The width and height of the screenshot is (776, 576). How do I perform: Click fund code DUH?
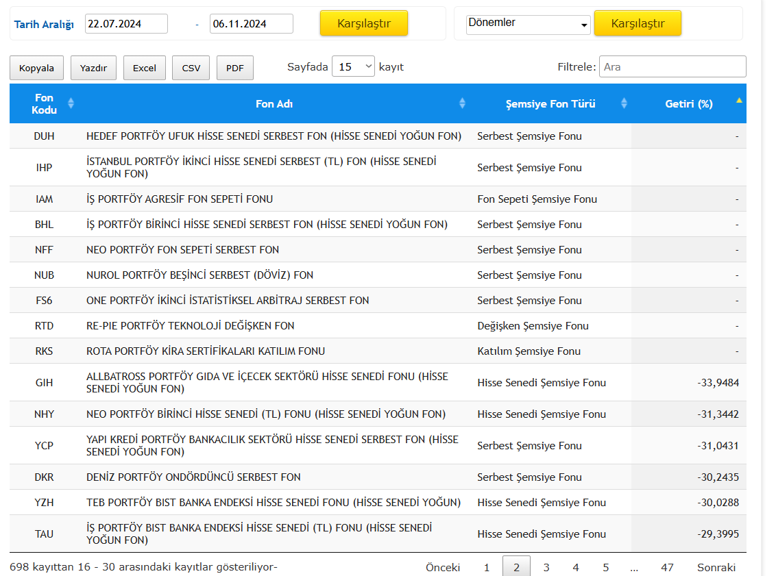(44, 136)
